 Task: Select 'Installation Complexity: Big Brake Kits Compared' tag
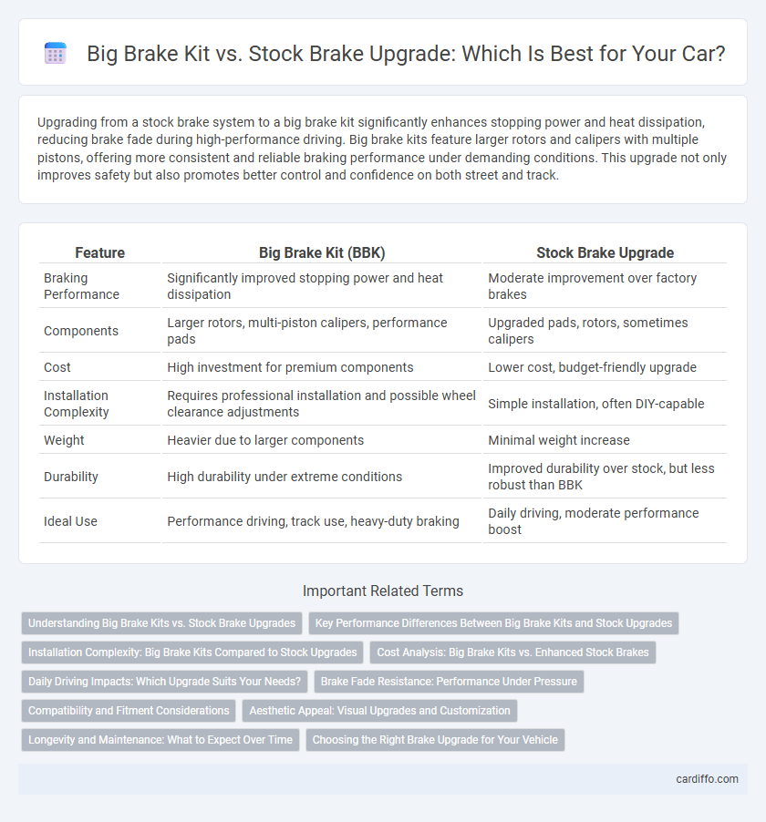click(x=192, y=652)
